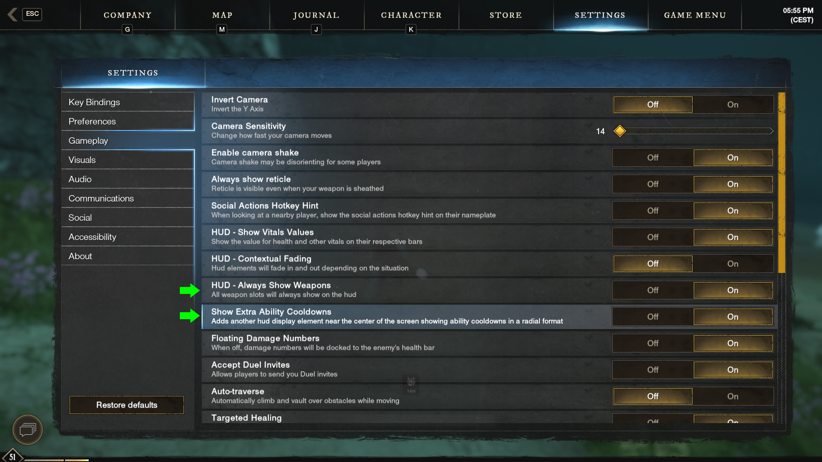Open the Game Menu tab
This screenshot has height=462, width=822.
click(695, 15)
